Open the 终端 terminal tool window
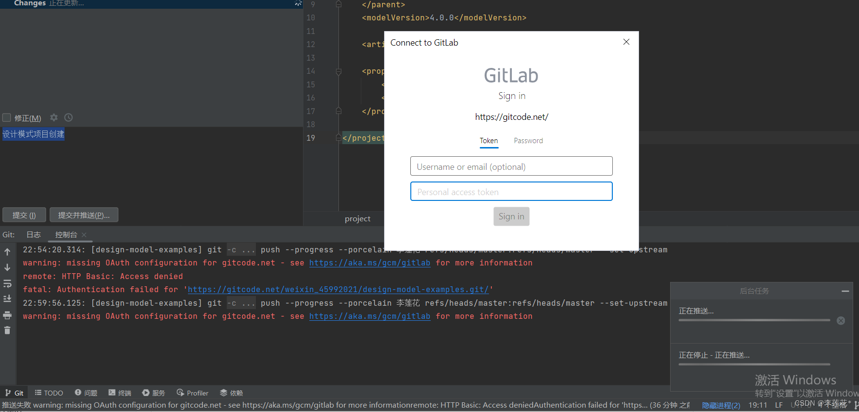The image size is (859, 412). pos(120,393)
